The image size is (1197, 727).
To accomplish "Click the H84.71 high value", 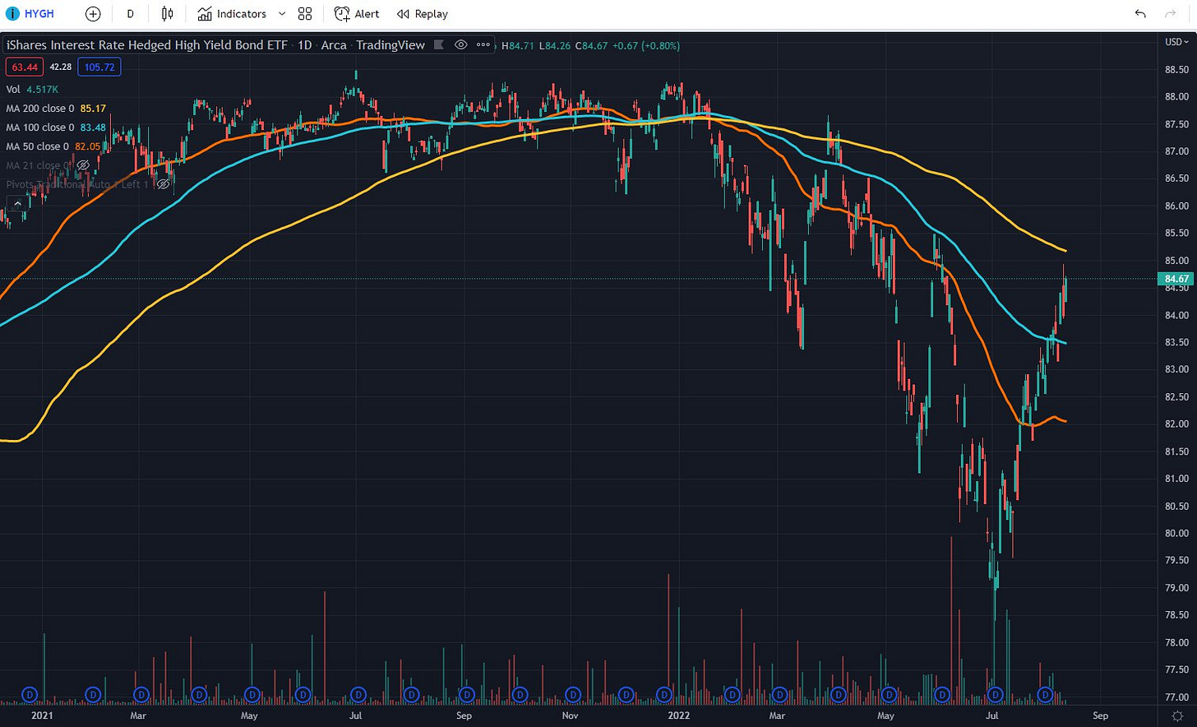I will (518, 46).
